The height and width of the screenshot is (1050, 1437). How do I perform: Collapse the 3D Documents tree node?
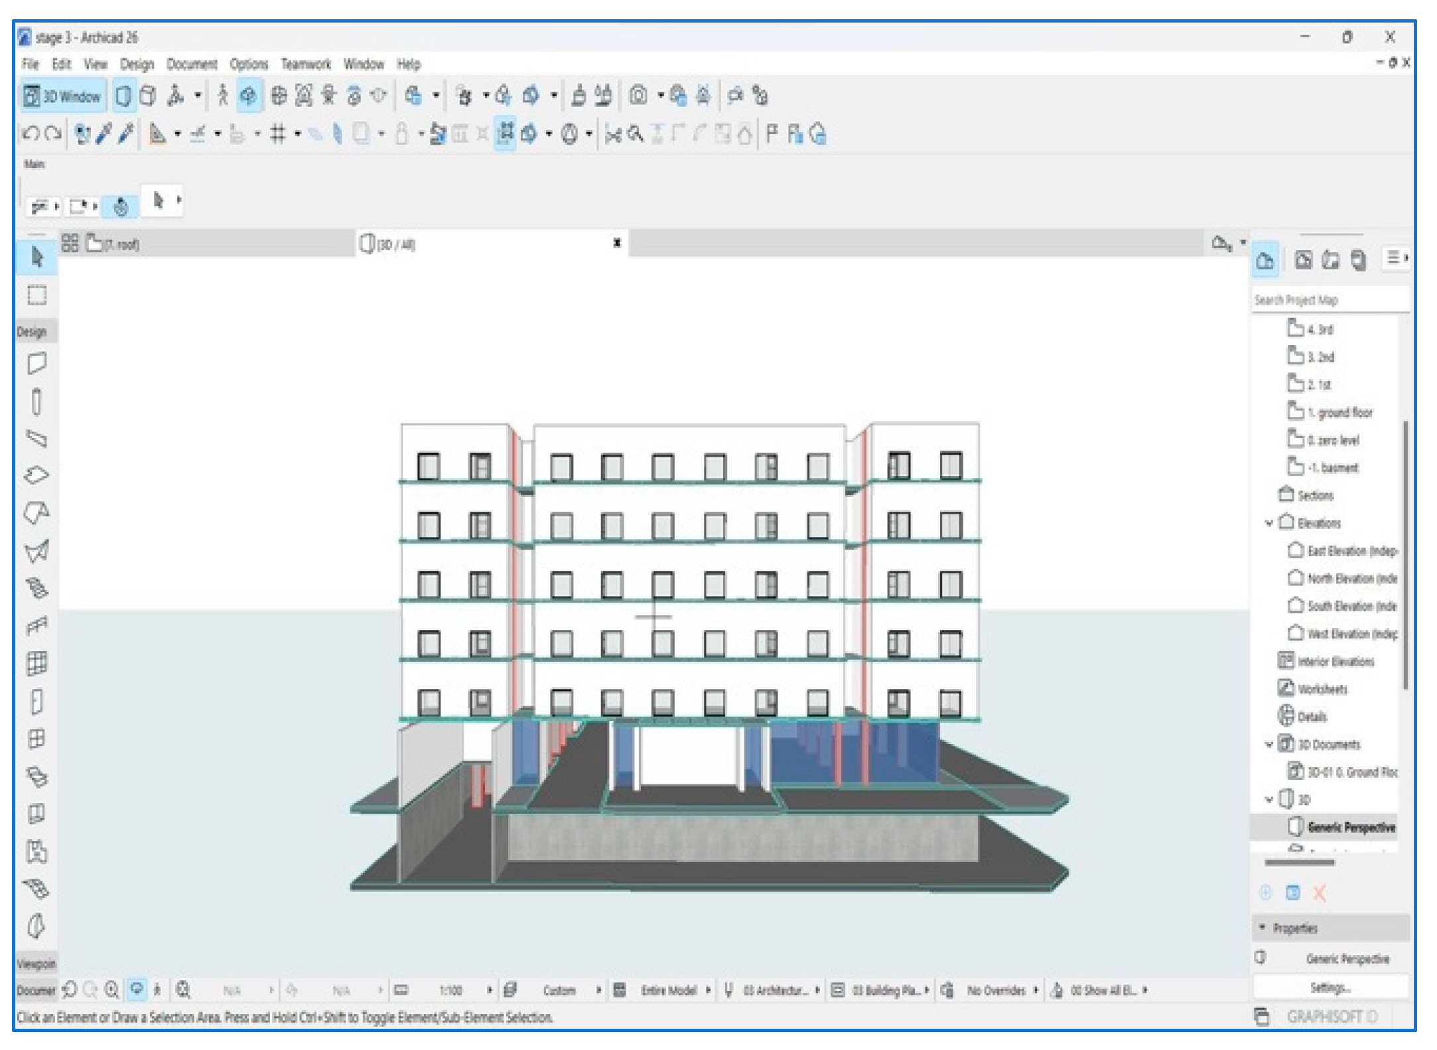click(x=1269, y=745)
